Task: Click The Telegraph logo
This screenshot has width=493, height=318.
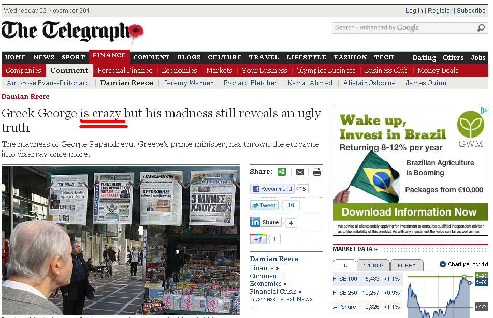Action: tap(72, 32)
